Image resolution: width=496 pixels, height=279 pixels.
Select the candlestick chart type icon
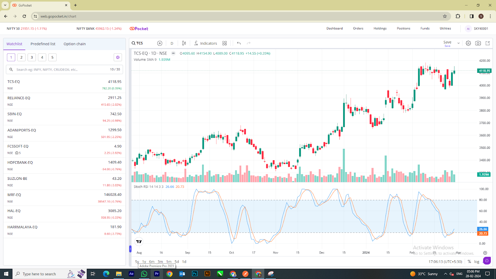184,43
